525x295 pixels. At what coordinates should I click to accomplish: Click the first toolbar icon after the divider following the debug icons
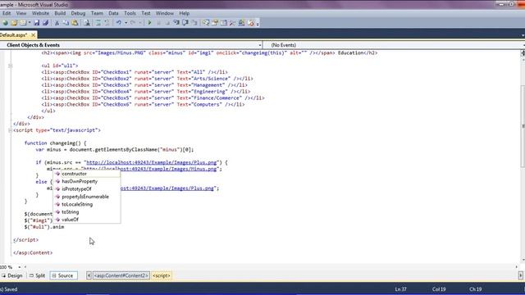tap(206, 23)
